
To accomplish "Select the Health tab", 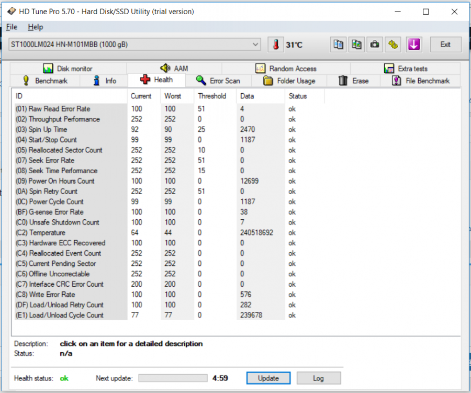I will [x=156, y=80].
